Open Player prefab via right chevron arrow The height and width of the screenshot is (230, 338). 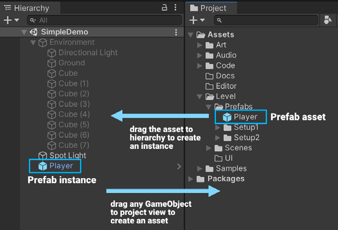(x=179, y=166)
